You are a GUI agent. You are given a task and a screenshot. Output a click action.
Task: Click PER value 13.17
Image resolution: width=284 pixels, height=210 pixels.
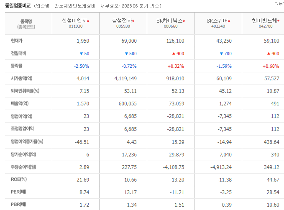(x=130, y=192)
